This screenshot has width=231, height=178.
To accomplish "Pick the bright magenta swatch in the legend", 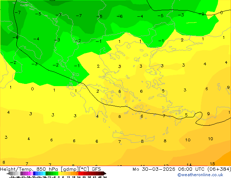I will pyautogui.click(x=29, y=173).
